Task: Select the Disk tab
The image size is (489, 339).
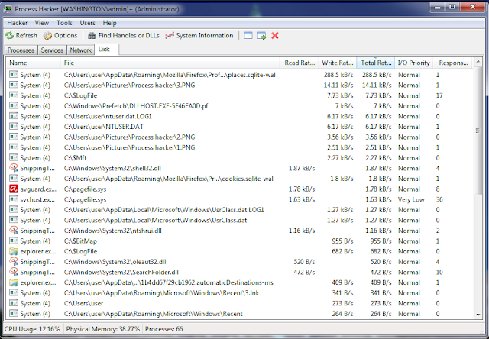Action: tap(106, 49)
